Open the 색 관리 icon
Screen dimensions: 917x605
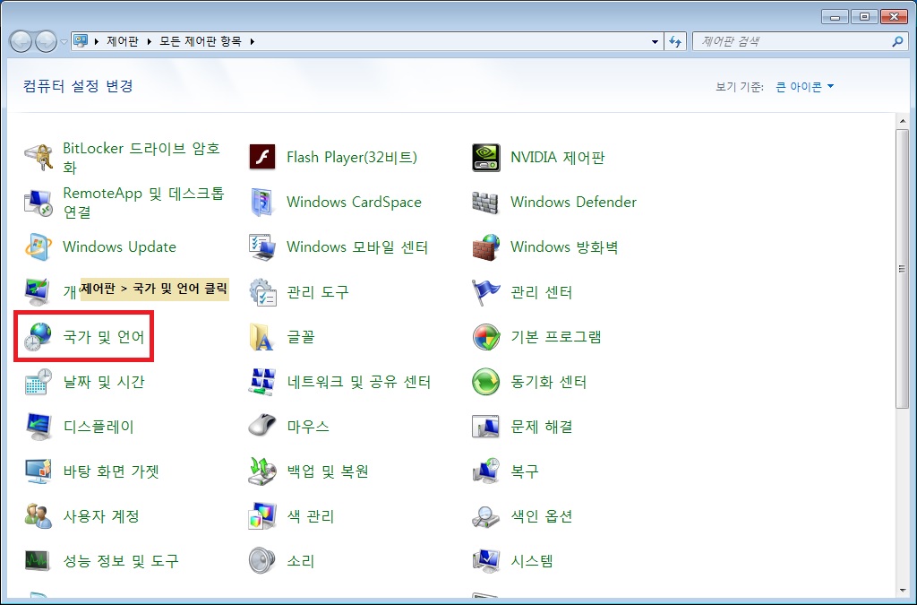pos(262,516)
